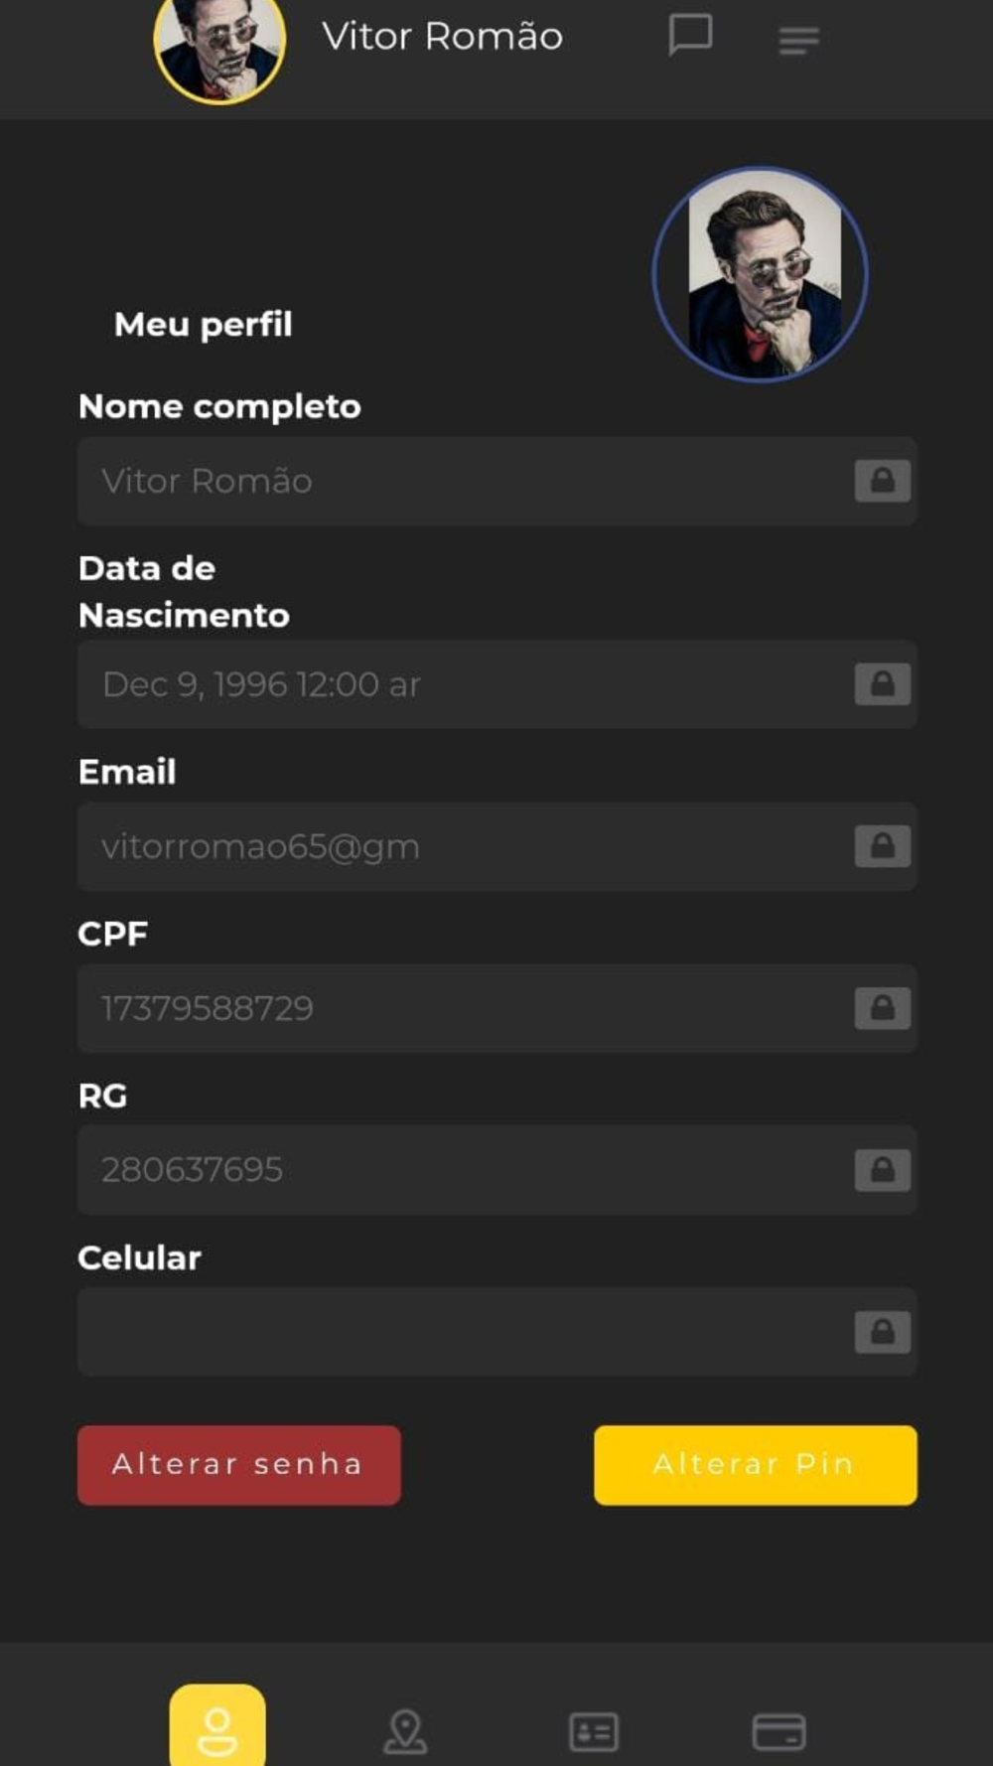Click the lock icon in CPF field

(882, 1008)
